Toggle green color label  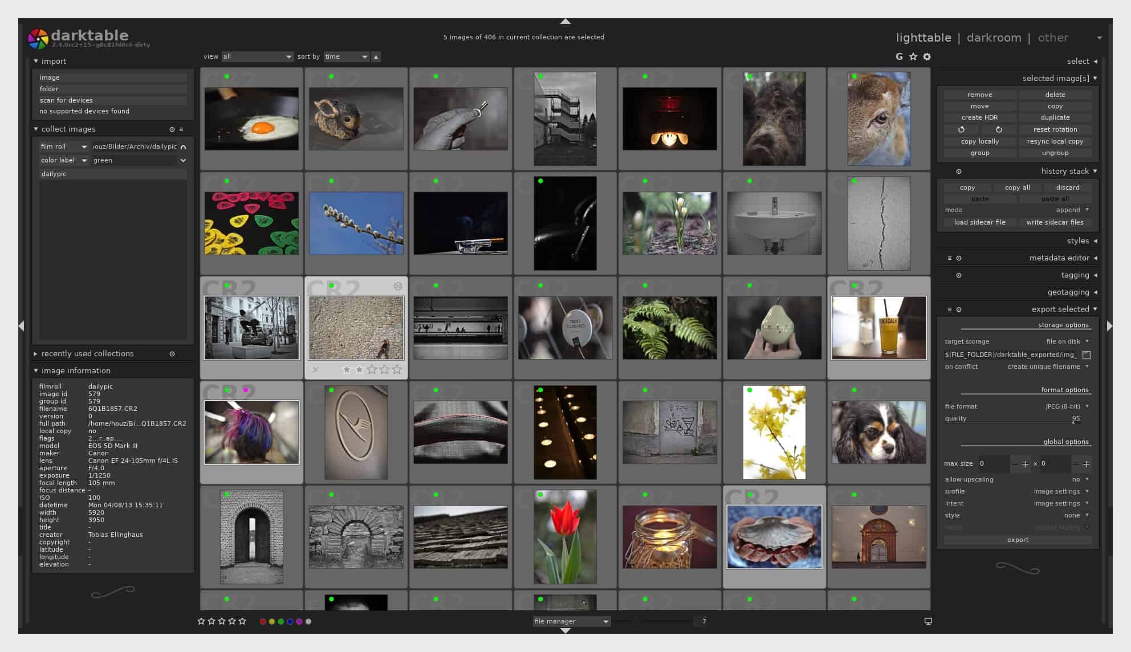click(281, 622)
